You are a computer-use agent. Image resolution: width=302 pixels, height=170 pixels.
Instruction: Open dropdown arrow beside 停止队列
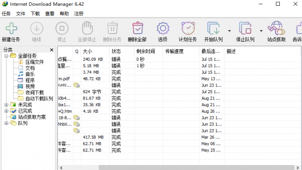tap(261, 31)
